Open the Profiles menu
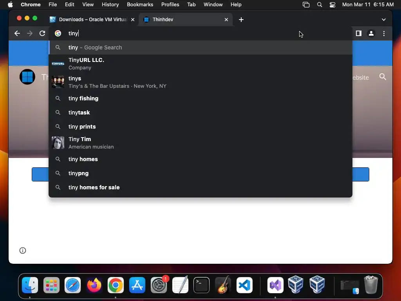This screenshot has height=301, width=401. coord(170,4)
